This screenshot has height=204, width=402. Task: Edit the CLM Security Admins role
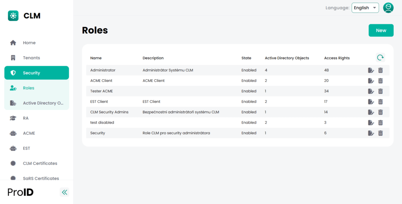pos(371,112)
